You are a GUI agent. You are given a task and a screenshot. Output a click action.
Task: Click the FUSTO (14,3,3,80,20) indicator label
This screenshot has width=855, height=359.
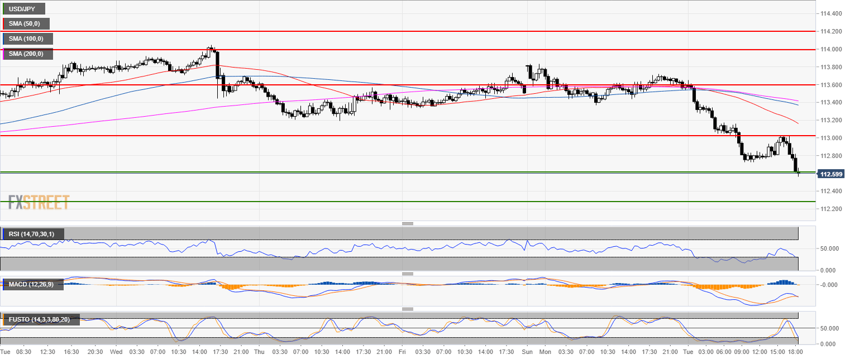point(42,320)
